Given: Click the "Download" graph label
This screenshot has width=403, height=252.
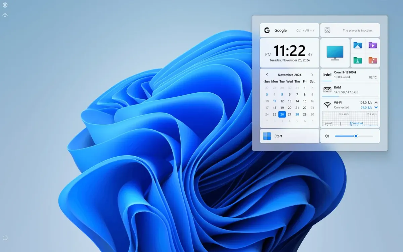Looking at the screenshot, I should [357, 123].
